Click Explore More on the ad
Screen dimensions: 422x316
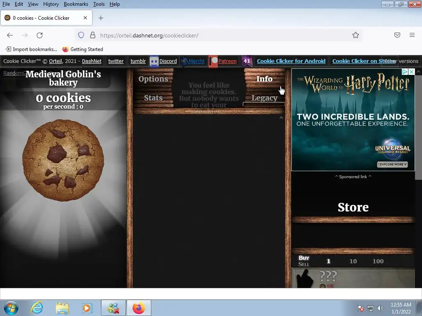point(392,164)
